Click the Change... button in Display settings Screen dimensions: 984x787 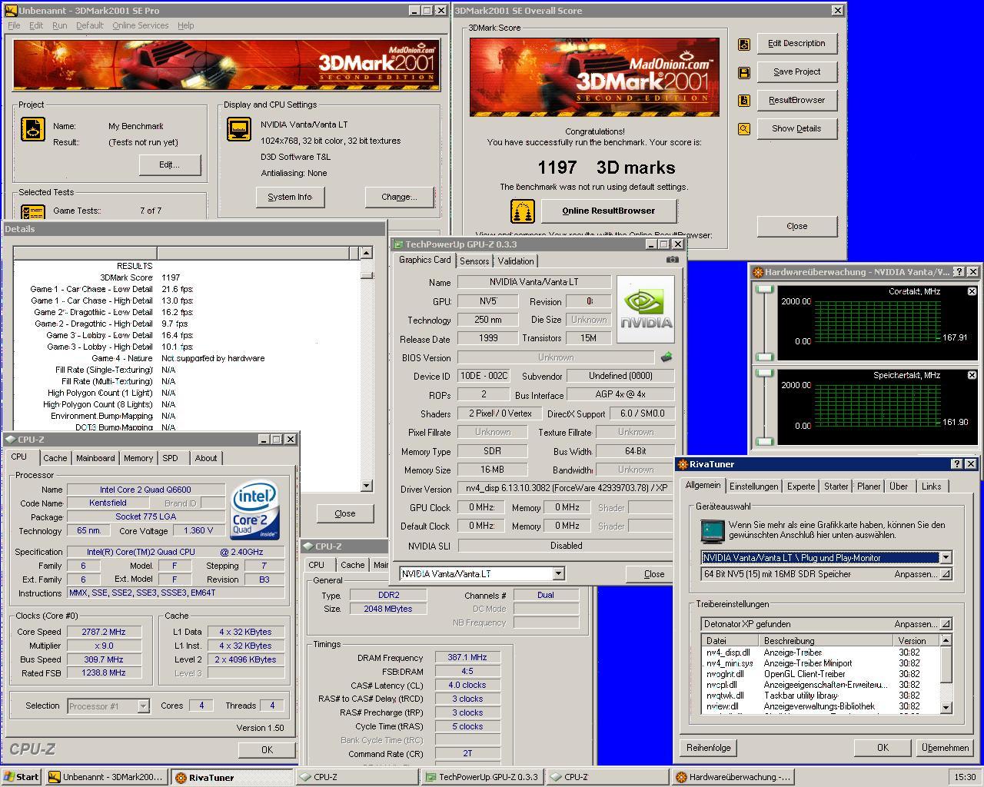399,197
